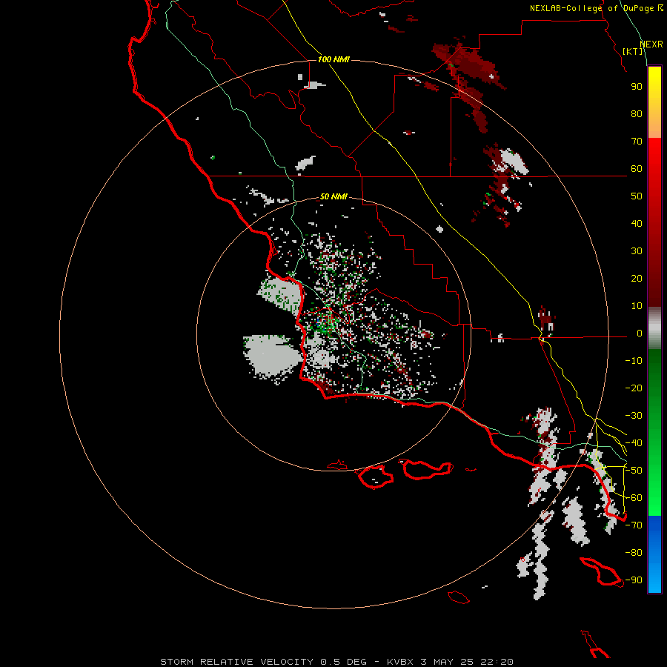
Task: Select the -20 value on velocity scale
Action: (634, 388)
